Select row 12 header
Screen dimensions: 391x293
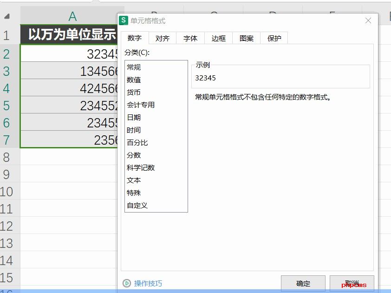click(x=10, y=226)
